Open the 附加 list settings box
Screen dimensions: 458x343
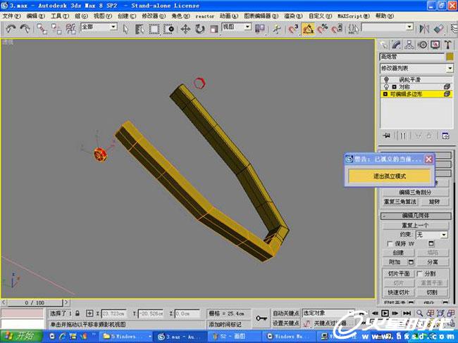[411, 262]
